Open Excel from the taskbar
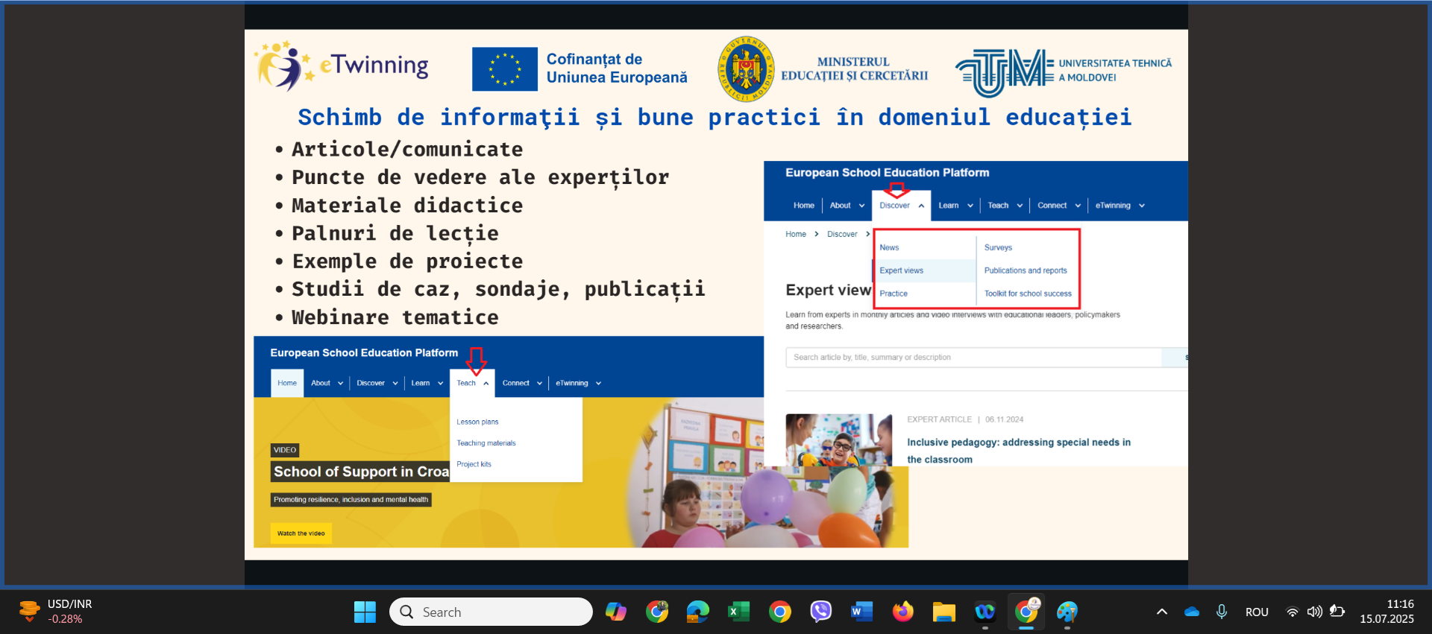Viewport: 1432px width, 634px height. (738, 612)
